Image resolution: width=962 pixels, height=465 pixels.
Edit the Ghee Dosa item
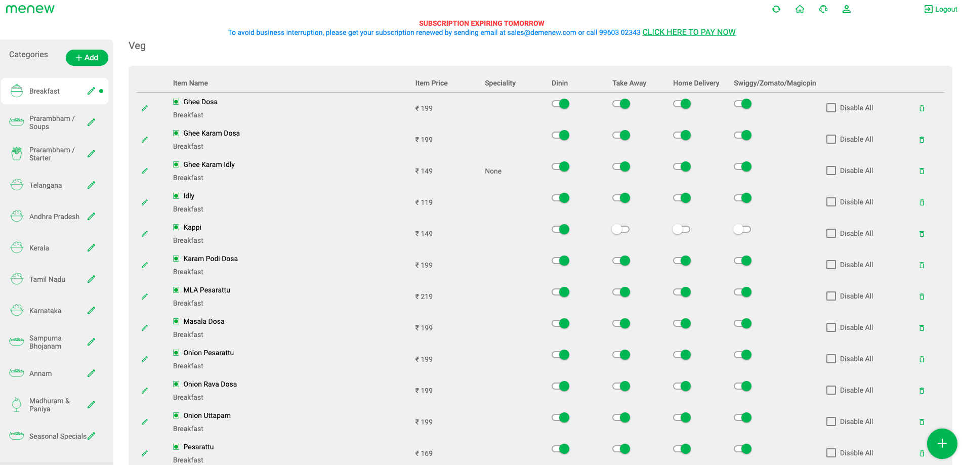tap(145, 108)
